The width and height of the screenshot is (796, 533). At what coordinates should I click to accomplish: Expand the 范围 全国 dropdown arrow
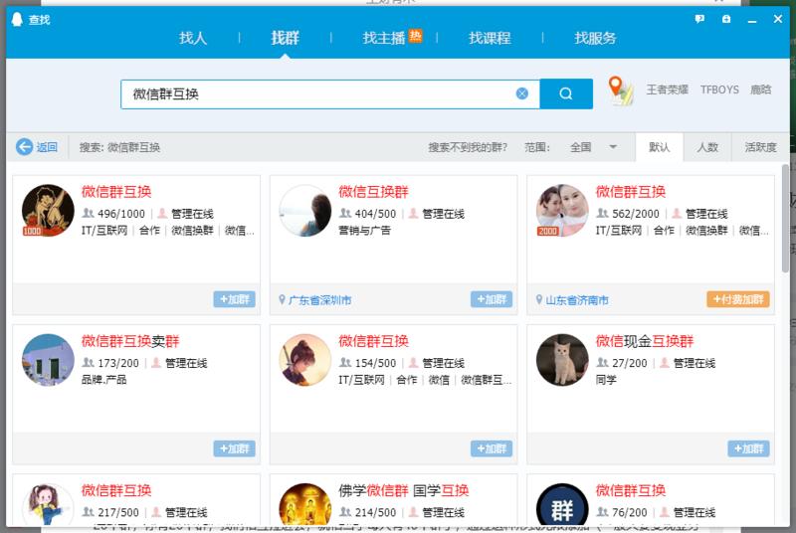pos(613,147)
